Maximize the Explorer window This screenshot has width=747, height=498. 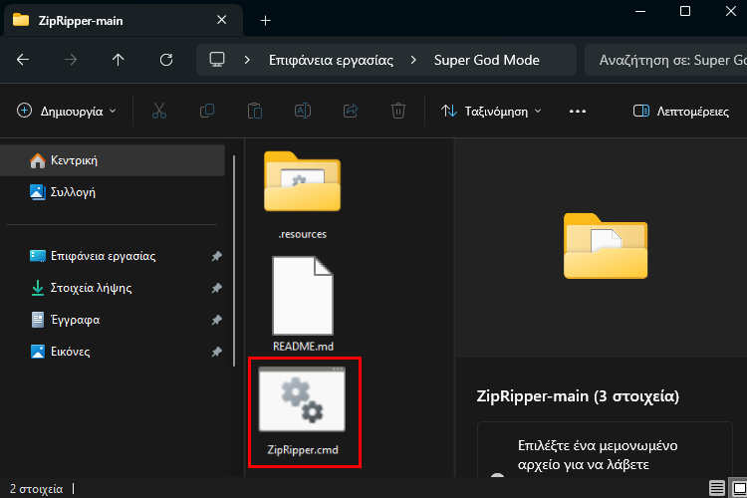pos(685,11)
